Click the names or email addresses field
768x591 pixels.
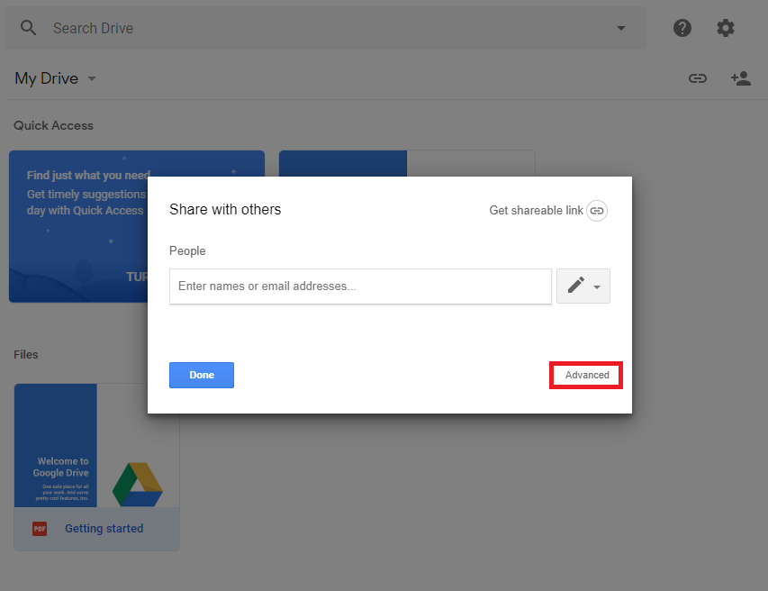[360, 286]
